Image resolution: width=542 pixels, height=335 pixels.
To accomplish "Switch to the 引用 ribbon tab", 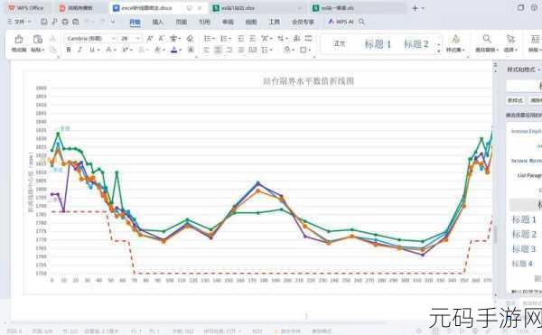I will (x=204, y=22).
